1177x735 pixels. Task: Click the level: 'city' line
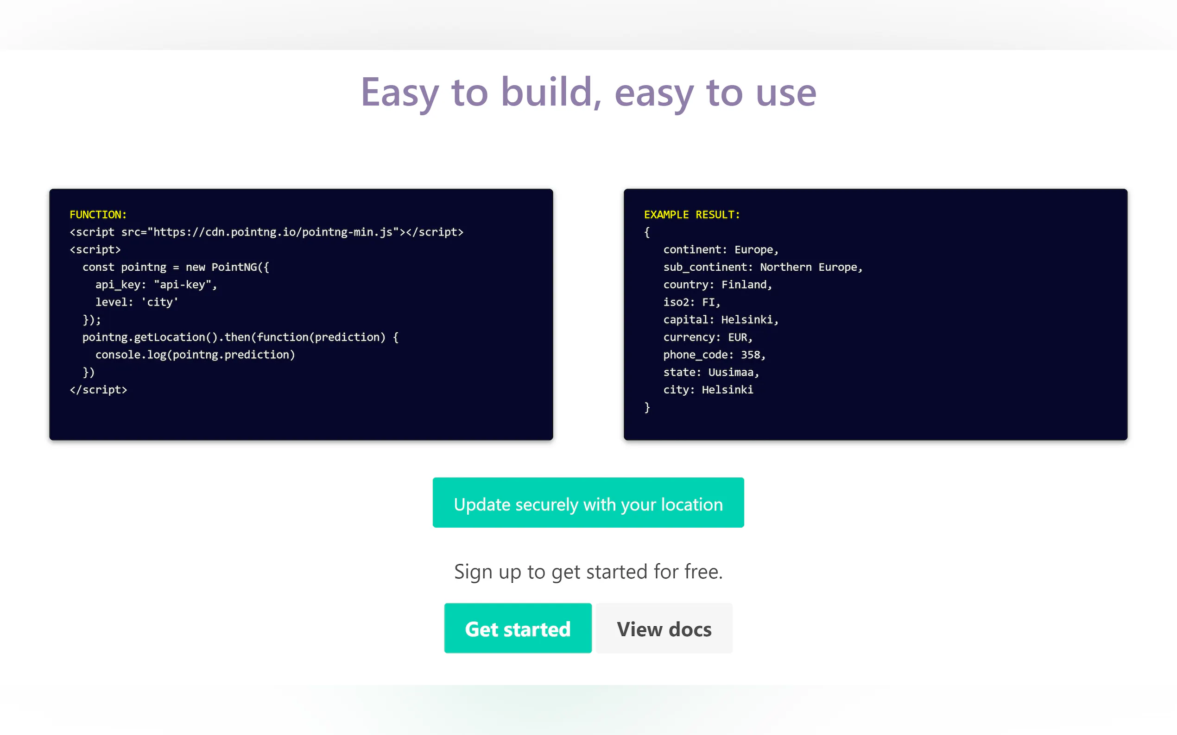(x=136, y=302)
